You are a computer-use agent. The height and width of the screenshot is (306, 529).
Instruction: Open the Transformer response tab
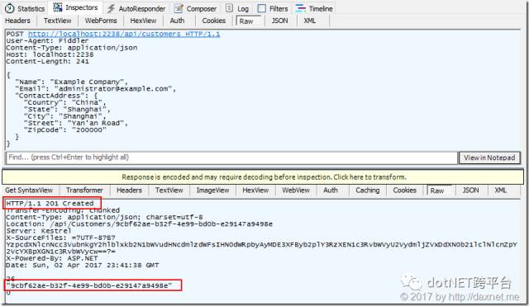(x=84, y=191)
